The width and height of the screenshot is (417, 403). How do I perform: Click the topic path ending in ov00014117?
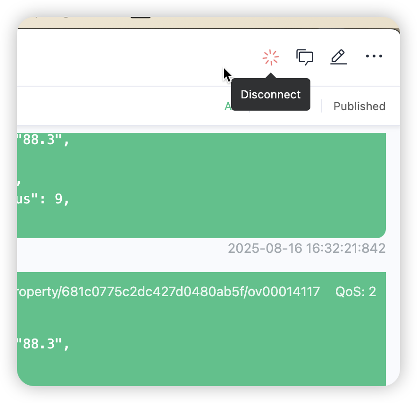point(168,292)
